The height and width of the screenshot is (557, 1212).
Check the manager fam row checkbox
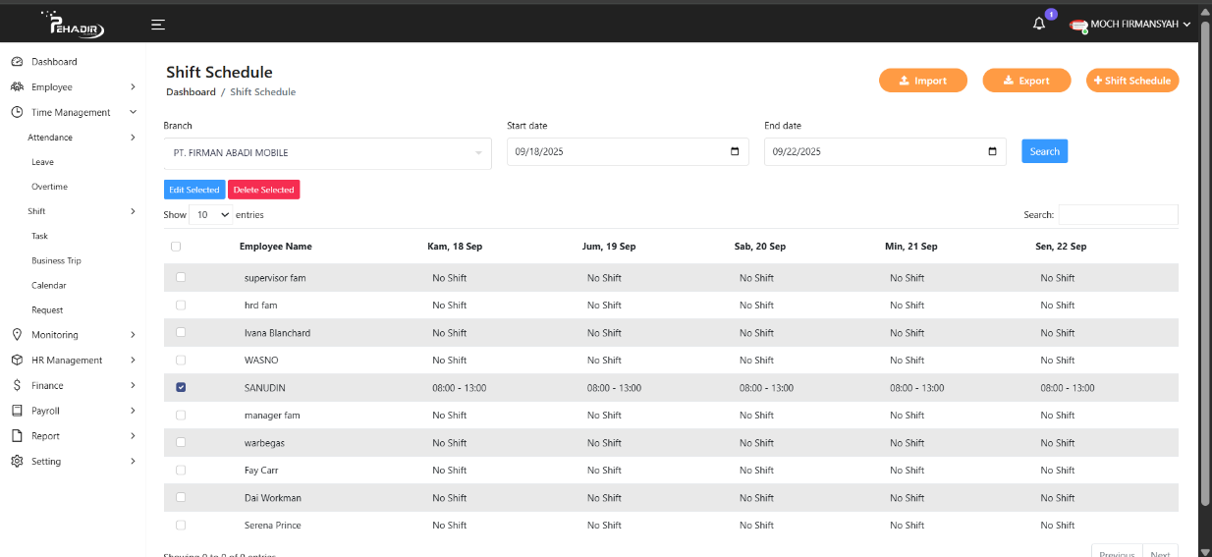tap(181, 415)
